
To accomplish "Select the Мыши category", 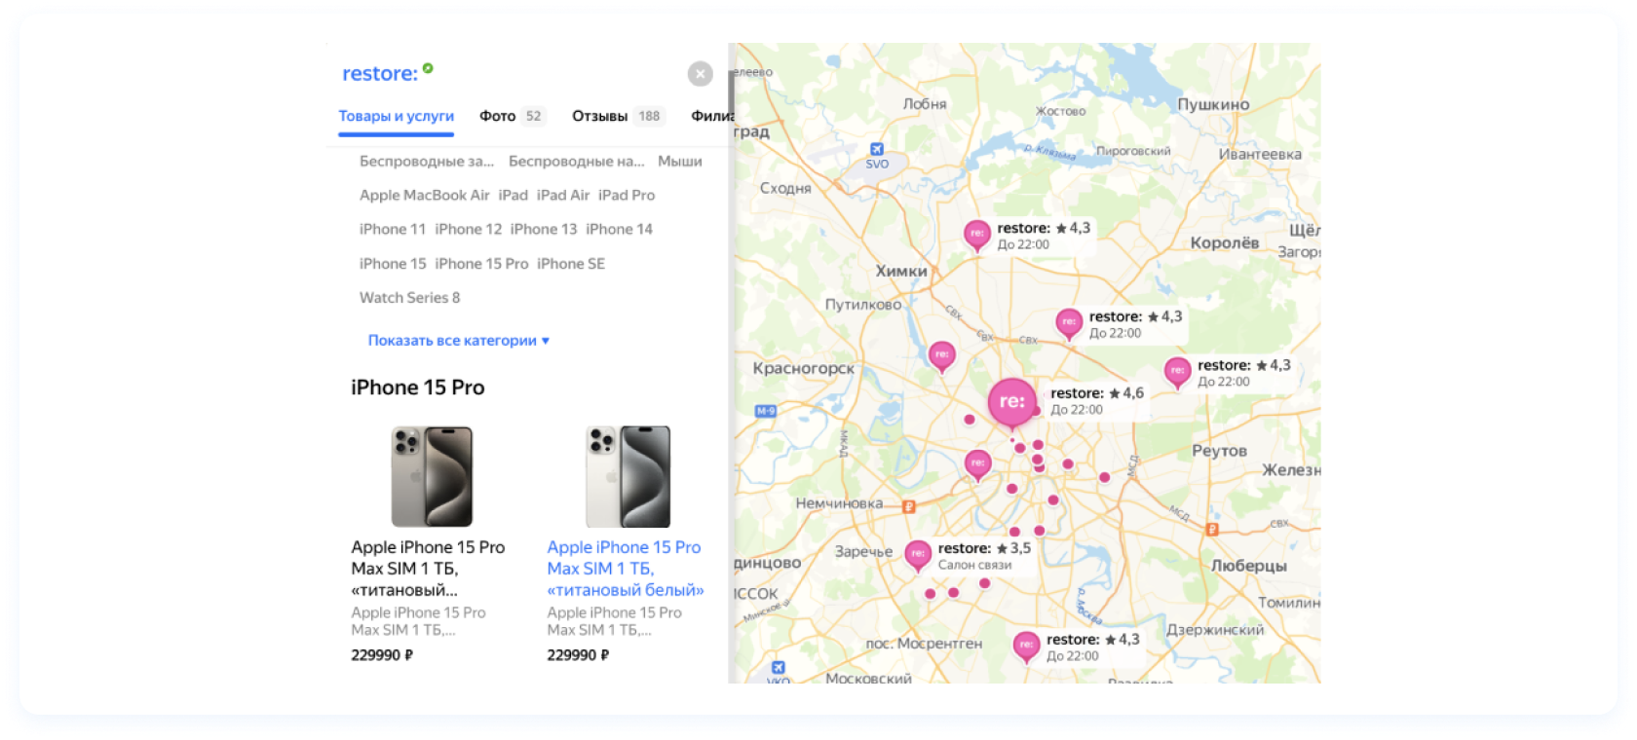I will click(x=680, y=161).
